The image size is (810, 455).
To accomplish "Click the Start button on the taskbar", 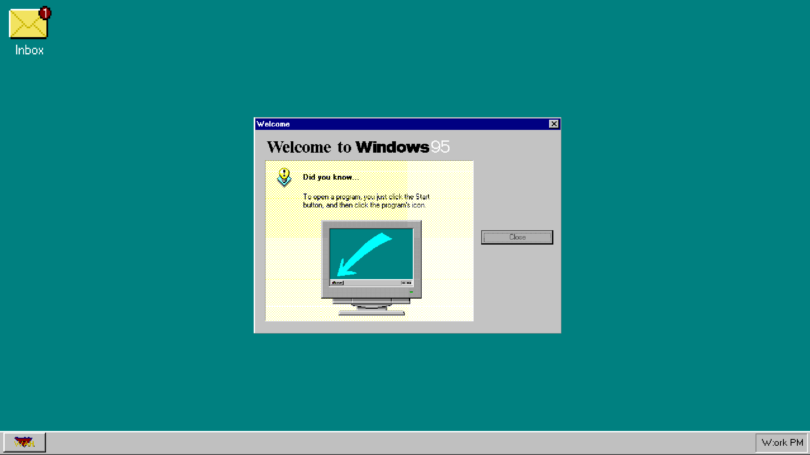I will [24, 442].
